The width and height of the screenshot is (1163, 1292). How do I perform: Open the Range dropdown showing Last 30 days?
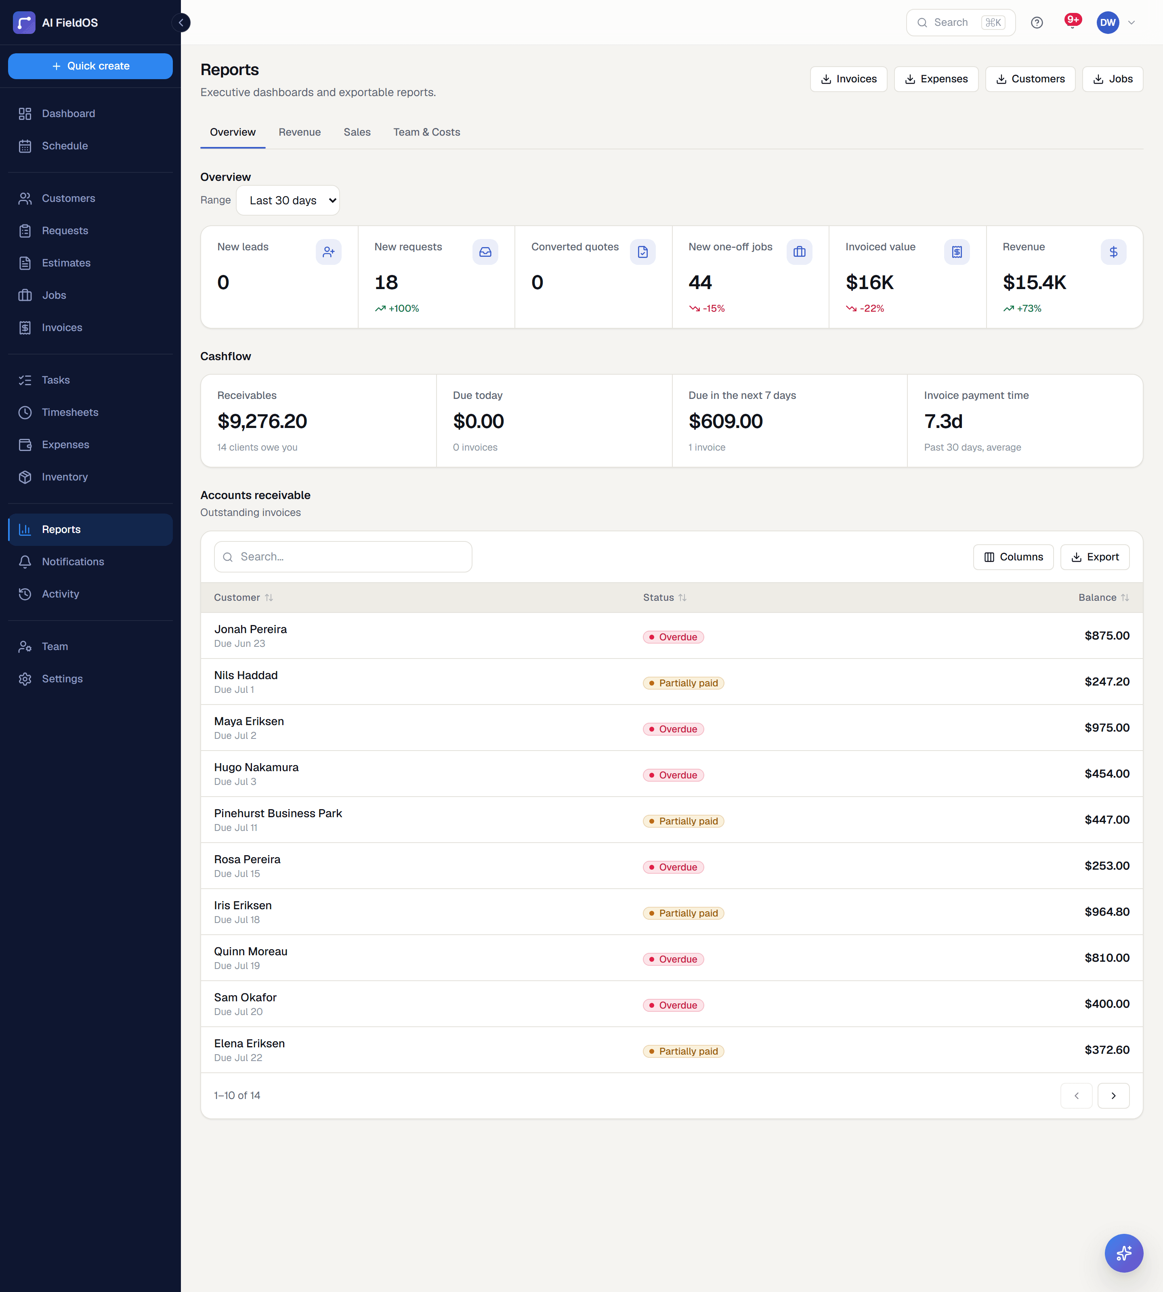288,201
